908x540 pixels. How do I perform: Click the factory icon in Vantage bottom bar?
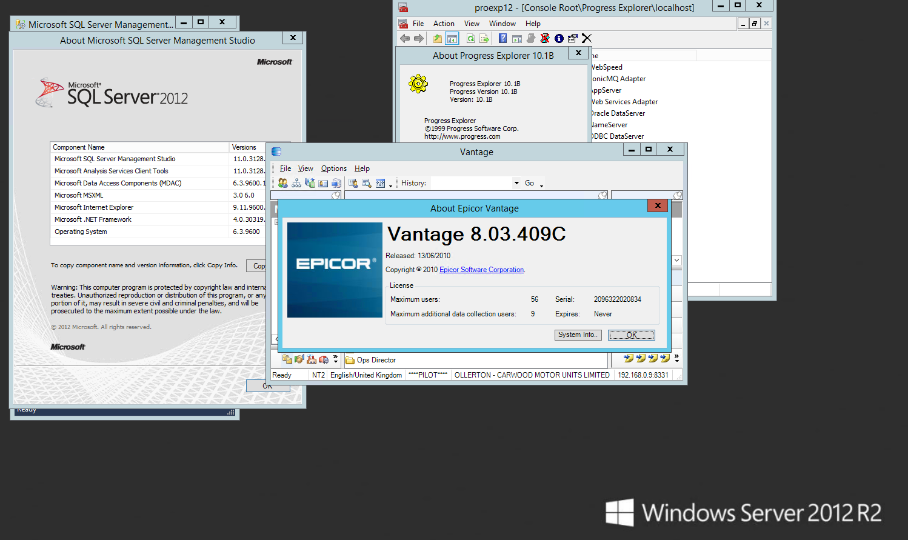pyautogui.click(x=312, y=359)
